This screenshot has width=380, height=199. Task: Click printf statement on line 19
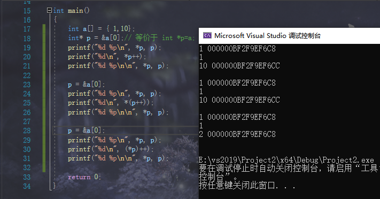[114, 48]
